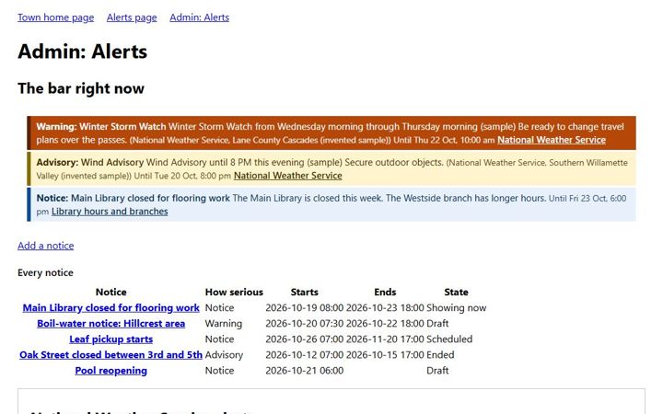Click the Admin: Alerts page heading

(x=83, y=52)
